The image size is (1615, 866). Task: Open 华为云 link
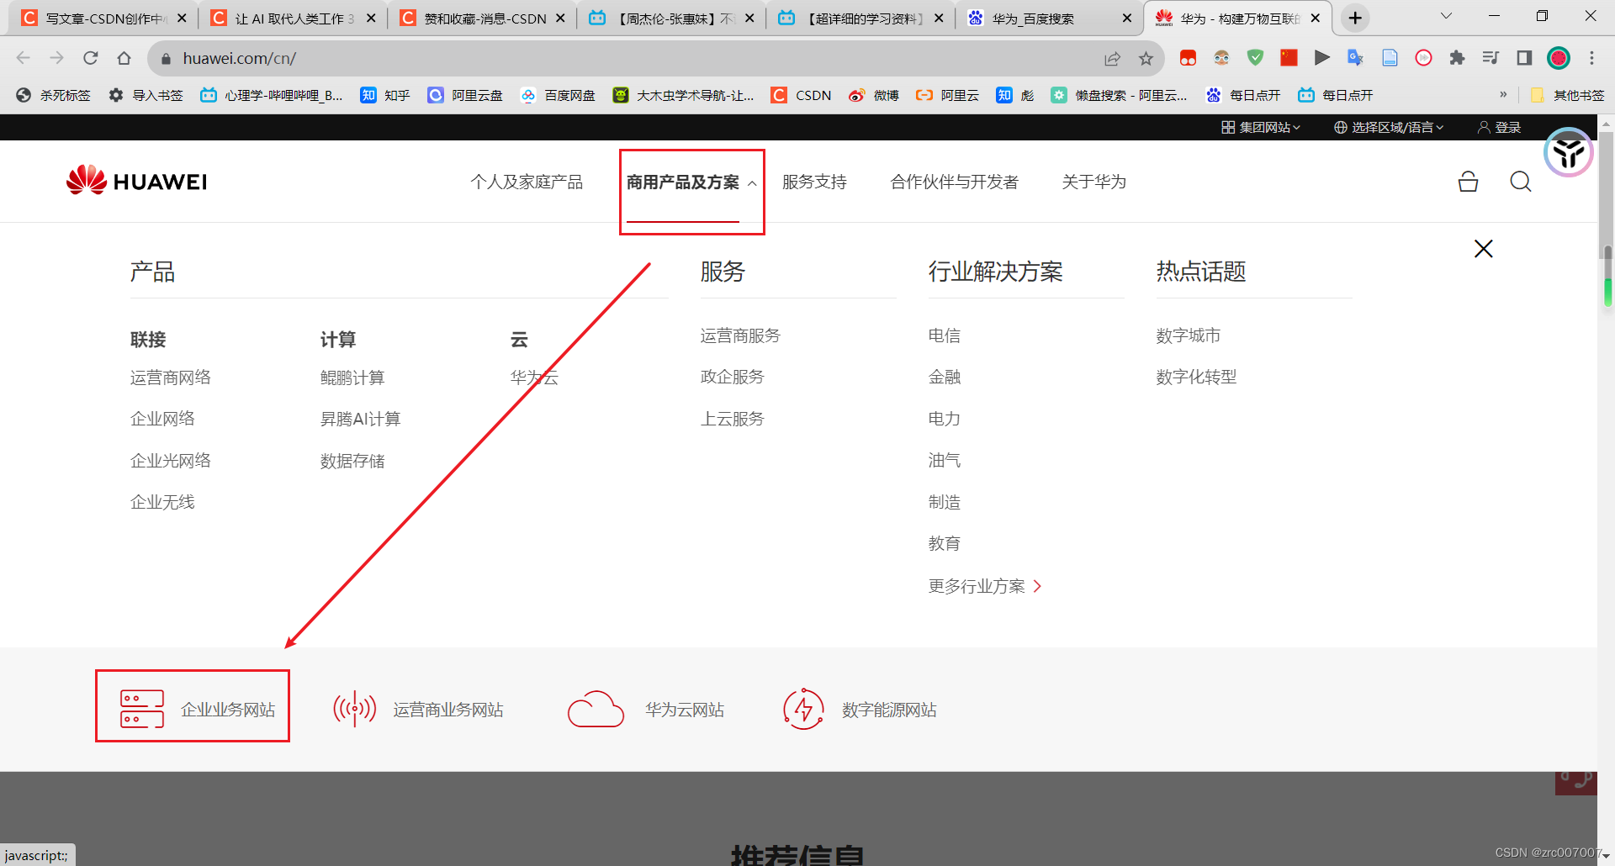click(x=535, y=378)
